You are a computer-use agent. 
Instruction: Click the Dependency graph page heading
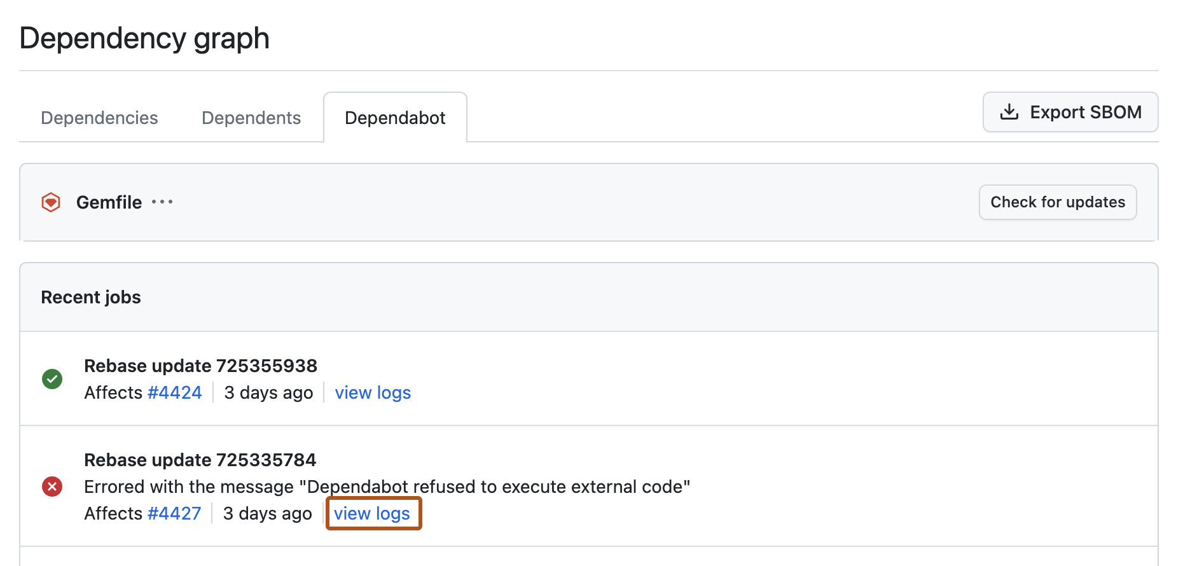tap(144, 38)
